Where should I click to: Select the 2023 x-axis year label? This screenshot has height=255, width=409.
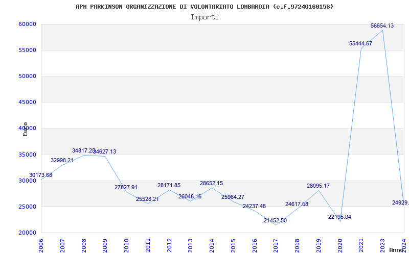(383, 244)
